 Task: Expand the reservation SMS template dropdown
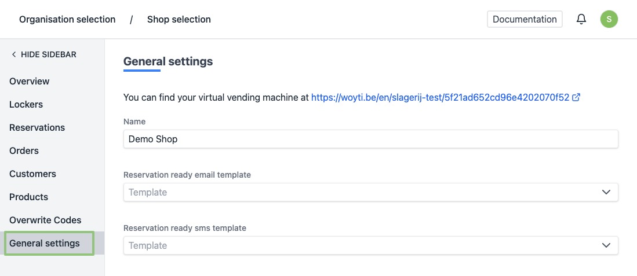606,245
